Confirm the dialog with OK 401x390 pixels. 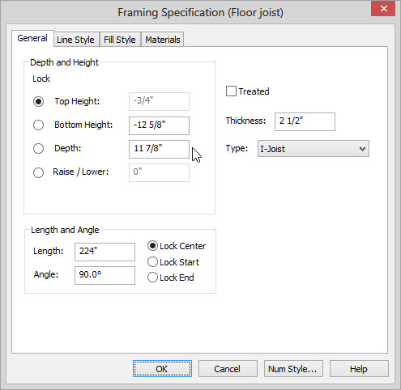coord(162,369)
